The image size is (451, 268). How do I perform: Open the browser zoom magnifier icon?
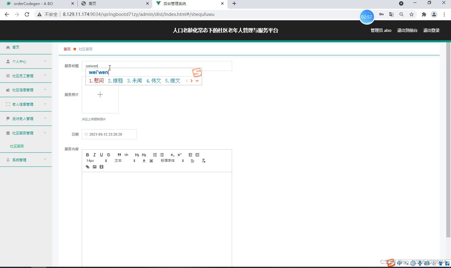402,14
